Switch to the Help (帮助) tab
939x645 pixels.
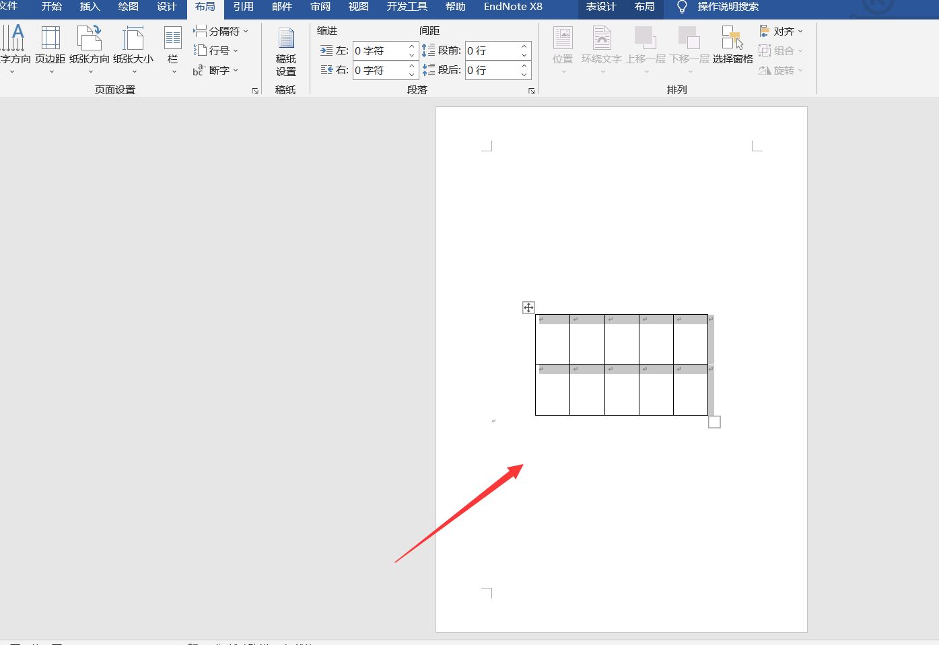coord(456,7)
